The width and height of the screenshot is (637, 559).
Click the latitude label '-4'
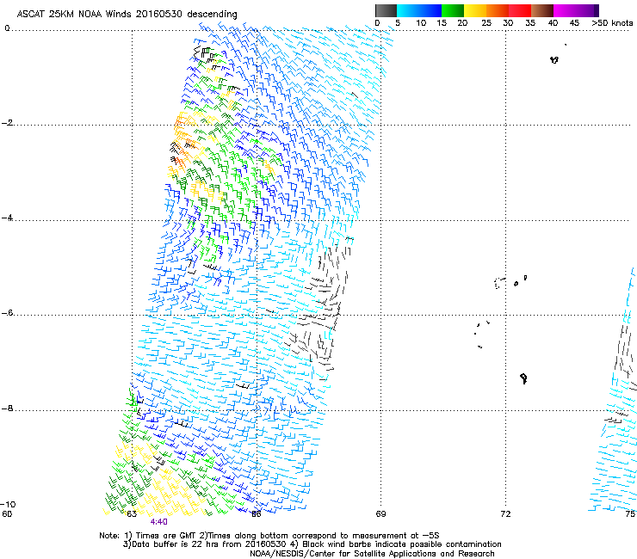coord(7,218)
